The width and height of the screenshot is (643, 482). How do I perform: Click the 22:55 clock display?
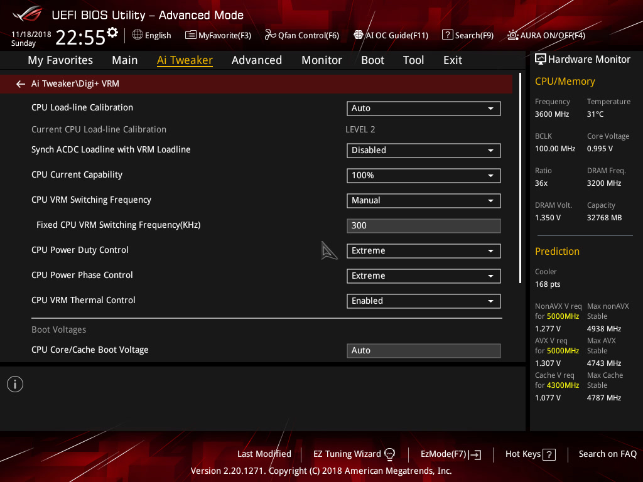coord(80,37)
